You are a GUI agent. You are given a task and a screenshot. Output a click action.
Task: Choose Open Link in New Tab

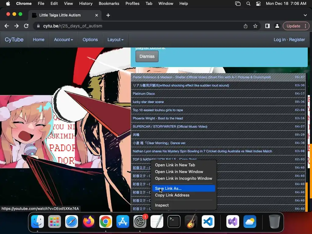pyautogui.click(x=183, y=165)
